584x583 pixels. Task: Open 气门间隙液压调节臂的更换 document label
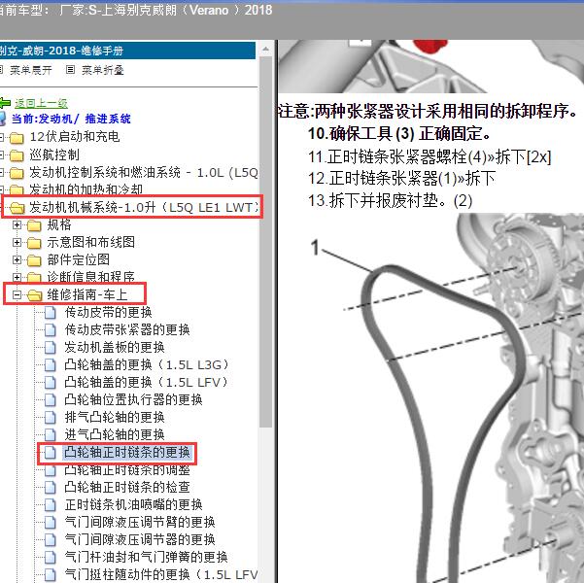point(140,523)
